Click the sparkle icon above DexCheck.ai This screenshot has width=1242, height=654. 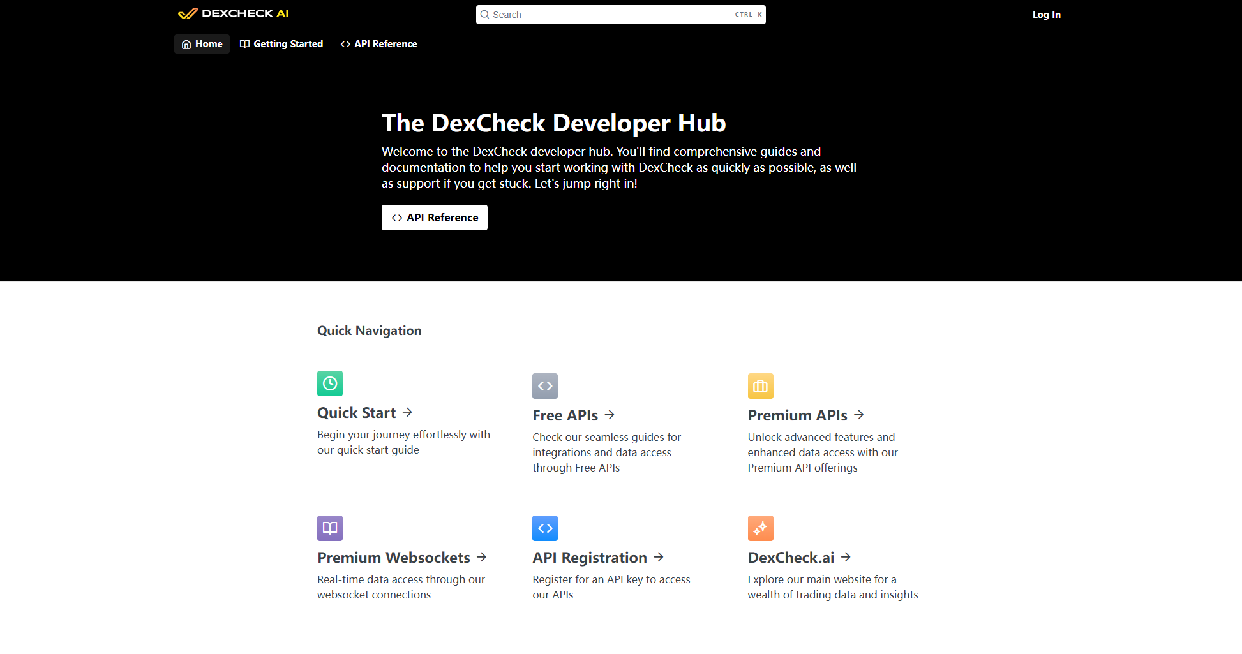[x=760, y=528]
